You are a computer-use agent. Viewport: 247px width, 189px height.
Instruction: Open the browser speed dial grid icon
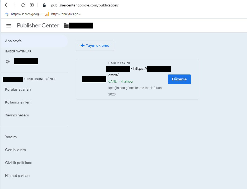click(x=32, y=5)
